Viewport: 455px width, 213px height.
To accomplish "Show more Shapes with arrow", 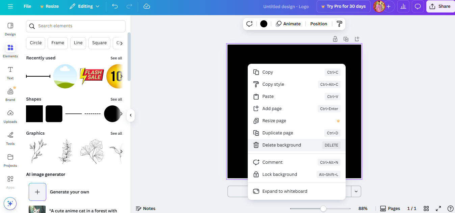I will (121, 114).
